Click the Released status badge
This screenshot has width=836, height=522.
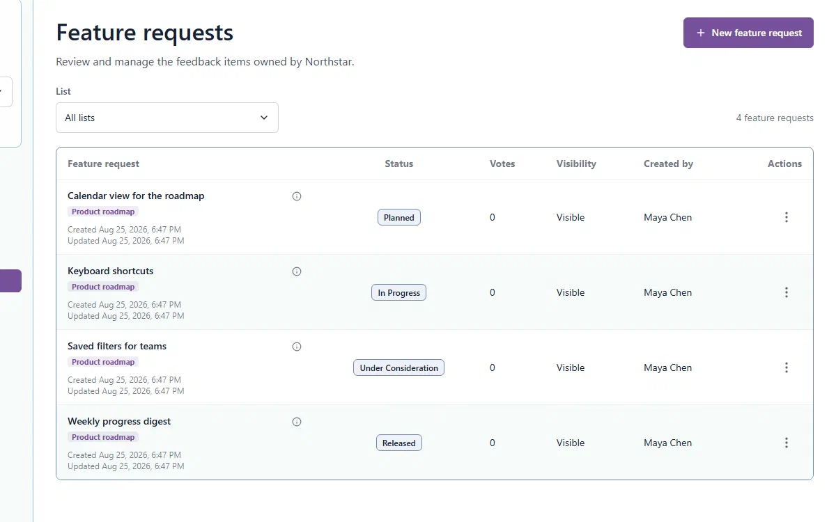pyautogui.click(x=399, y=443)
